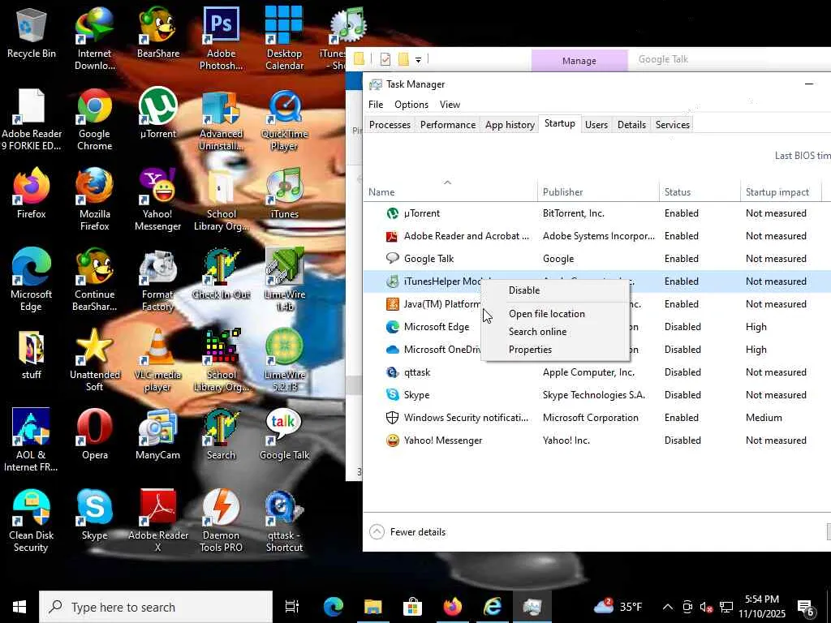
Task: Select the Yahoo! Messenger desktop icon
Action: tap(158, 200)
